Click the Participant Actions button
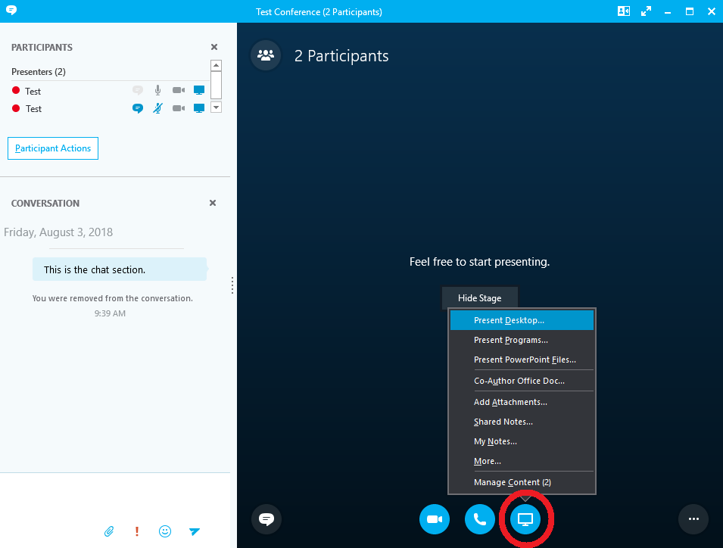 point(53,148)
